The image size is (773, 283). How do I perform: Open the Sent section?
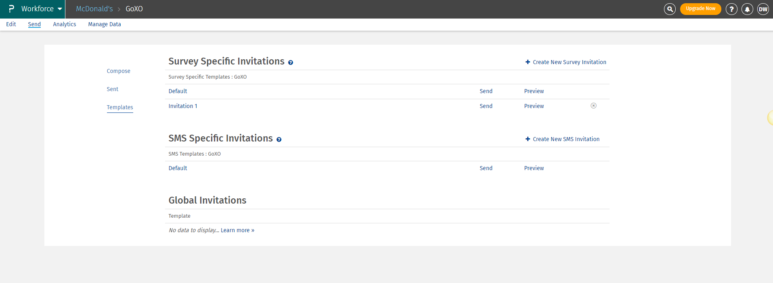coord(112,89)
